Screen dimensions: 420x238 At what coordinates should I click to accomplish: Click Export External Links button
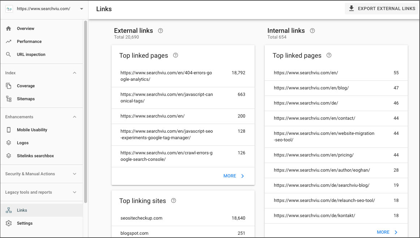coord(382,9)
